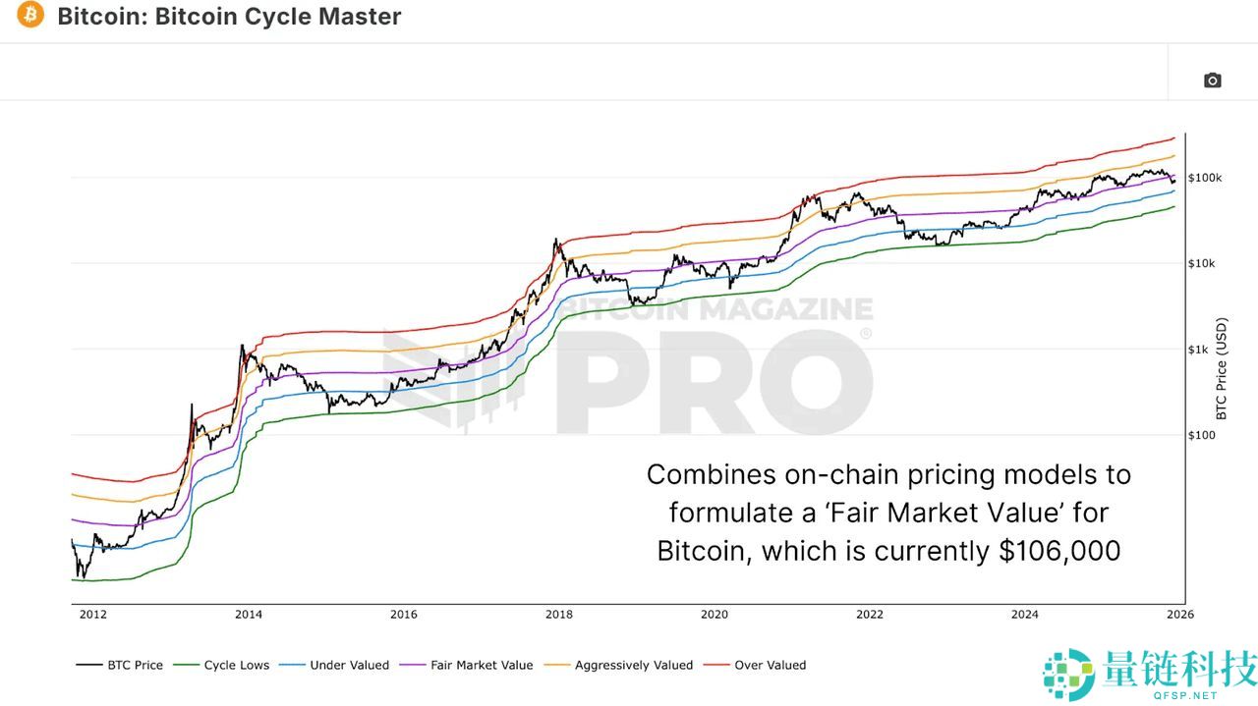Toggle the Aggressively Valued legend entry
This screenshot has width=1258, height=706.
(x=634, y=665)
